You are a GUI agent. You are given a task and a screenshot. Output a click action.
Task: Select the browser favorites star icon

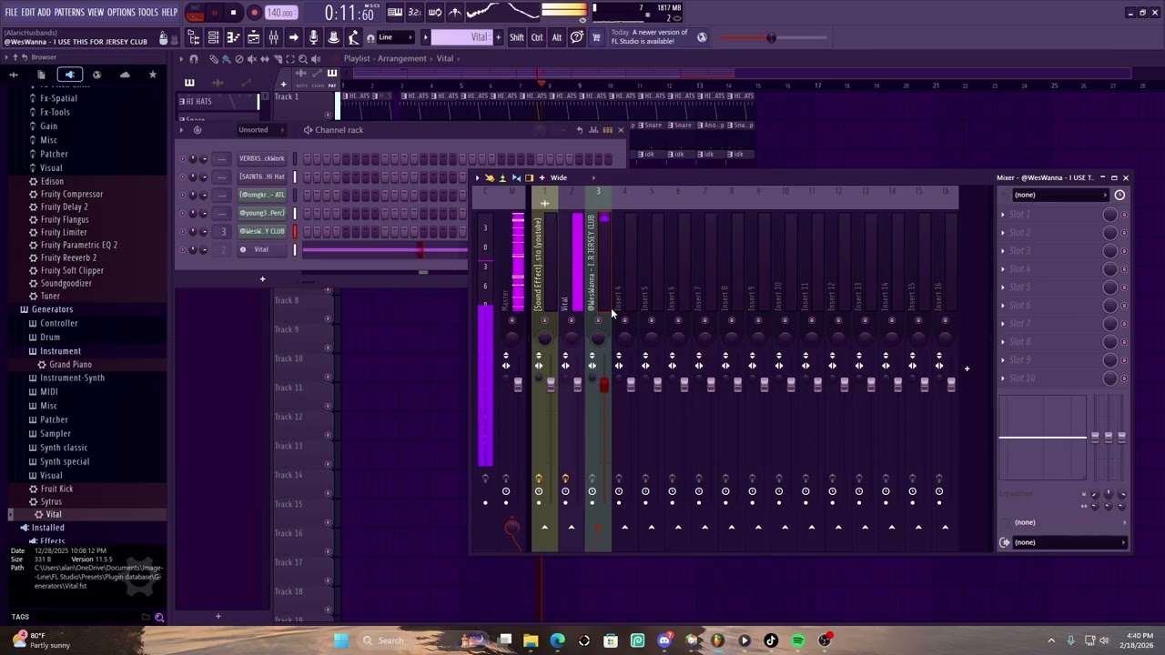click(152, 75)
